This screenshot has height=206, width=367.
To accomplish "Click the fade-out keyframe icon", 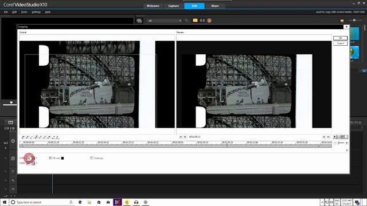I will click(57, 137).
